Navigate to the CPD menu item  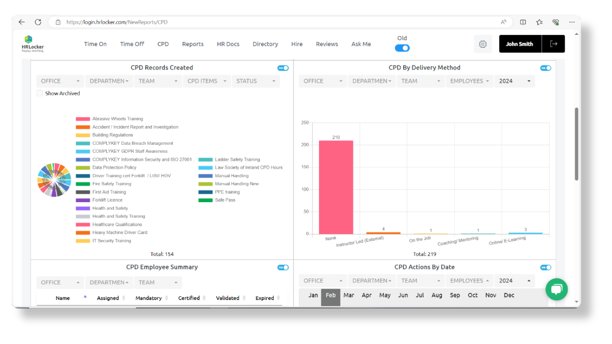(x=163, y=44)
